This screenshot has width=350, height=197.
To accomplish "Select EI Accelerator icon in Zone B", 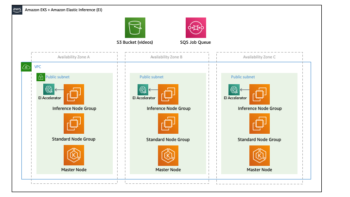I will tap(143, 90).
